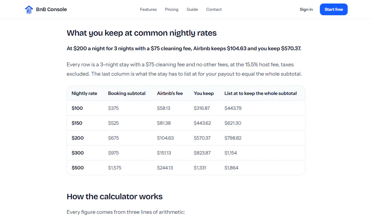Click 'List at to keep the whole subtotal' header
This screenshot has height=222, width=372.
point(261,93)
